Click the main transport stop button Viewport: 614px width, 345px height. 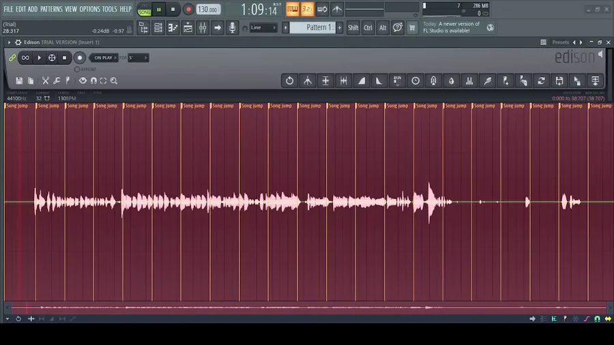tap(173, 10)
